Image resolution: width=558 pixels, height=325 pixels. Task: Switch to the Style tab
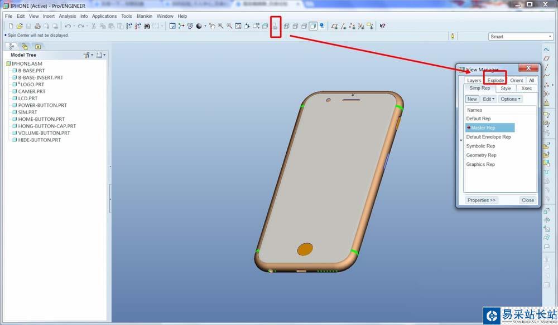(506, 88)
